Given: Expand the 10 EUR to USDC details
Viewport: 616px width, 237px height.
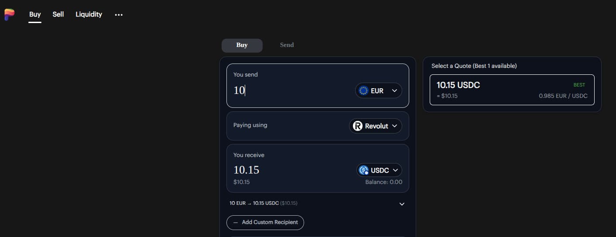Looking at the screenshot, I should point(402,204).
